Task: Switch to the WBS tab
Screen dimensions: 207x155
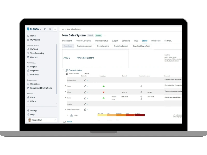Action: pos(136,41)
